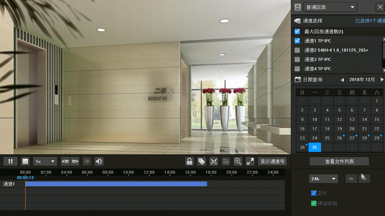Enable digital zoom with the magnifier icon
385x216 pixels.
pos(238,161)
